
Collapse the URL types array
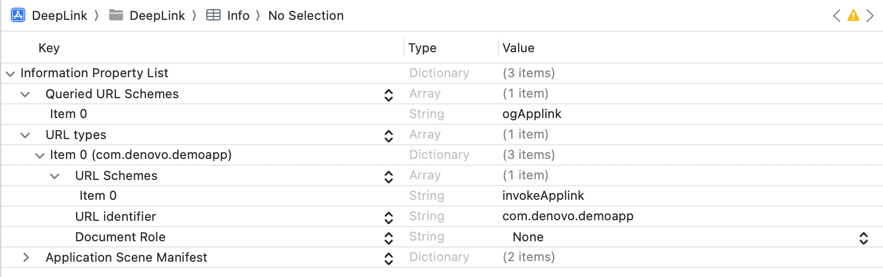point(25,135)
